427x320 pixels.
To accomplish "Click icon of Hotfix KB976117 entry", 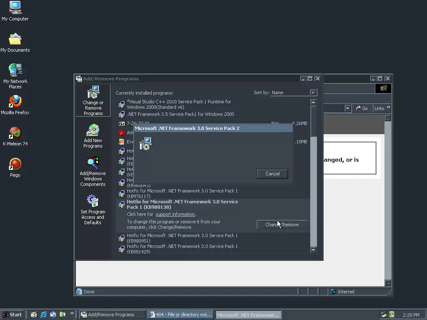I will point(121,194).
